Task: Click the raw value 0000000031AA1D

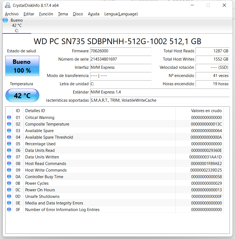Action: tap(205, 157)
